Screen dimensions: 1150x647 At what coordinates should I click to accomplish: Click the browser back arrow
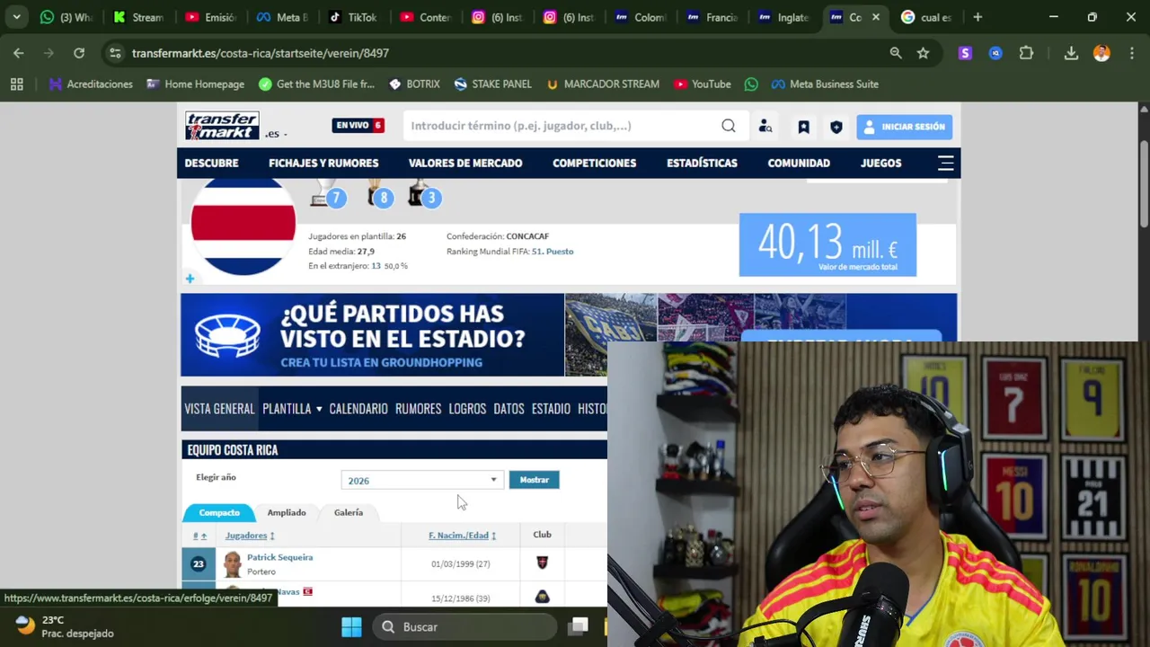(19, 53)
